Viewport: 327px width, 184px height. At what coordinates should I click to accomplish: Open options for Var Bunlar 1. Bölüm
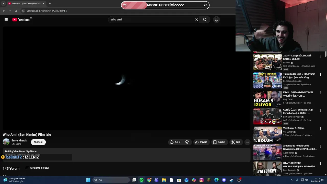click(320, 129)
